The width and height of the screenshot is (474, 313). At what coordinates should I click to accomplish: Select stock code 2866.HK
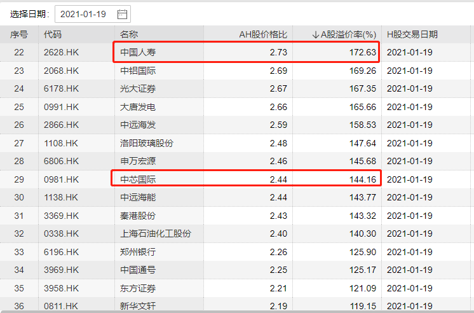tap(62, 125)
